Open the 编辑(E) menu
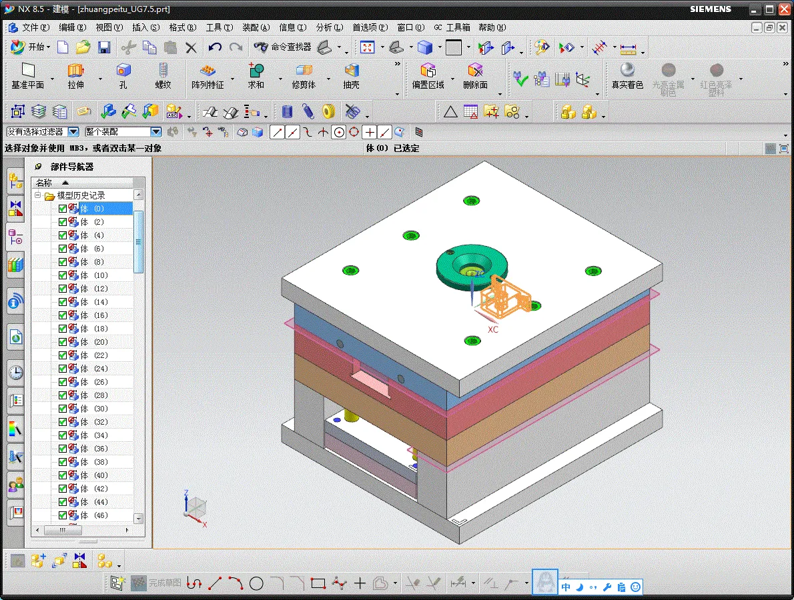The width and height of the screenshot is (794, 600). [x=73, y=27]
